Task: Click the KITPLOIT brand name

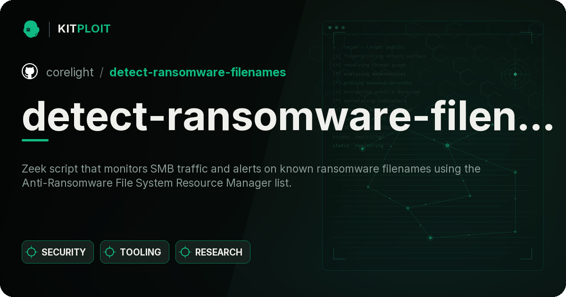Action: pyautogui.click(x=84, y=29)
